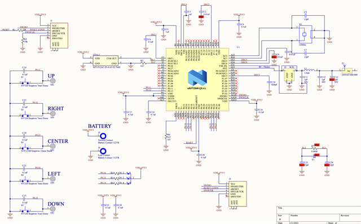
Task: Select the UP test point pad TP1
Action: click(52, 81)
